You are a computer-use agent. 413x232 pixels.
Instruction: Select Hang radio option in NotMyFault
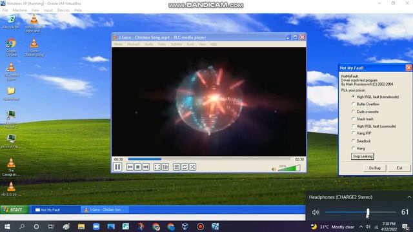pyautogui.click(x=358, y=148)
